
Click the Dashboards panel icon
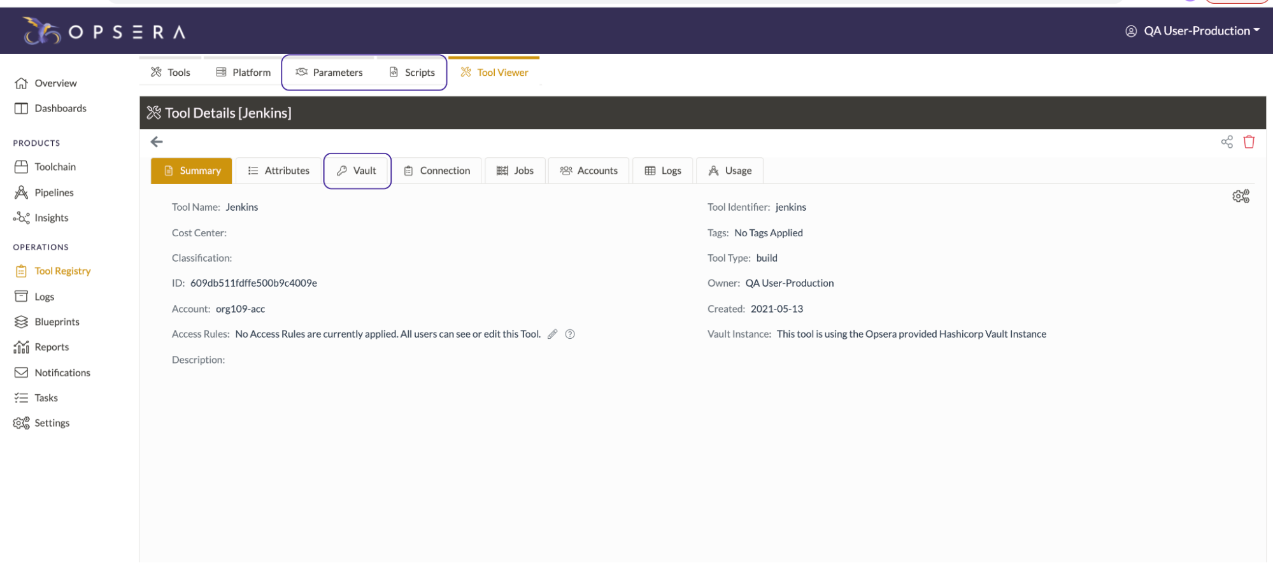tap(21, 108)
